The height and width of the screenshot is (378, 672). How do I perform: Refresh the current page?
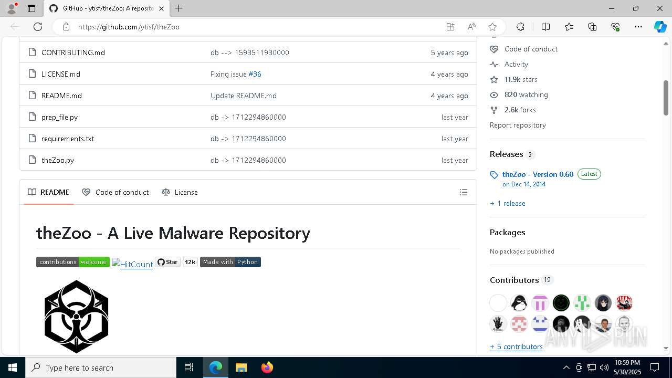tap(38, 27)
